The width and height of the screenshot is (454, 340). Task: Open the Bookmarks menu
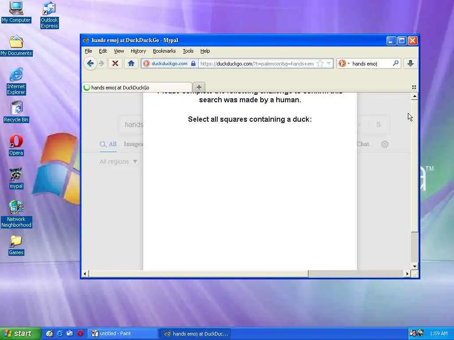pyautogui.click(x=164, y=51)
